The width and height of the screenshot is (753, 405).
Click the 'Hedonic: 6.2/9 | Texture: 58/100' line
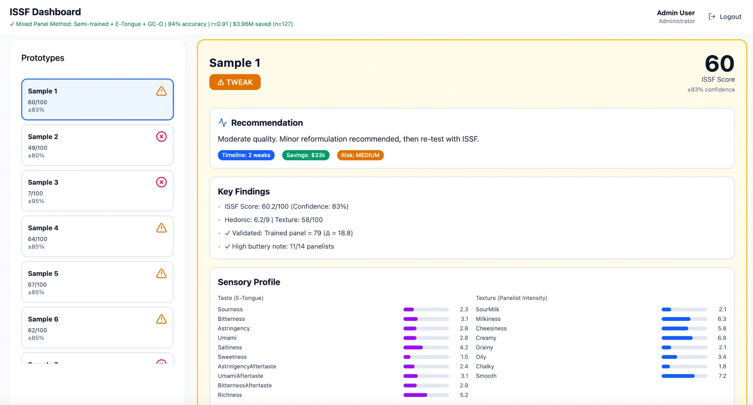click(274, 220)
